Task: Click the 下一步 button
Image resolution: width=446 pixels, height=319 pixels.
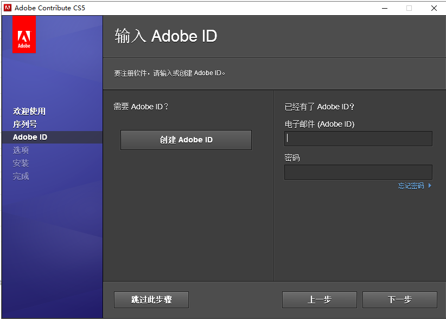Action: 399,300
